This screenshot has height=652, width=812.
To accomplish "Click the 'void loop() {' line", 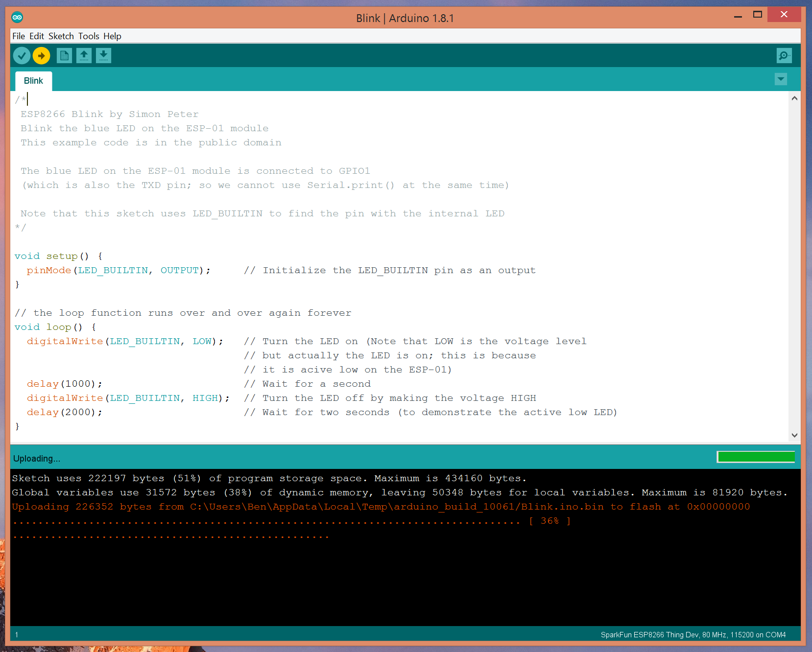I will [55, 327].
